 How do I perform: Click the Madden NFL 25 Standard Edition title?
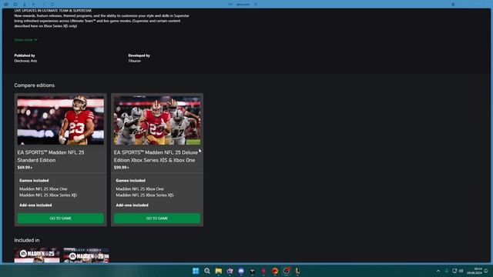(x=51, y=156)
